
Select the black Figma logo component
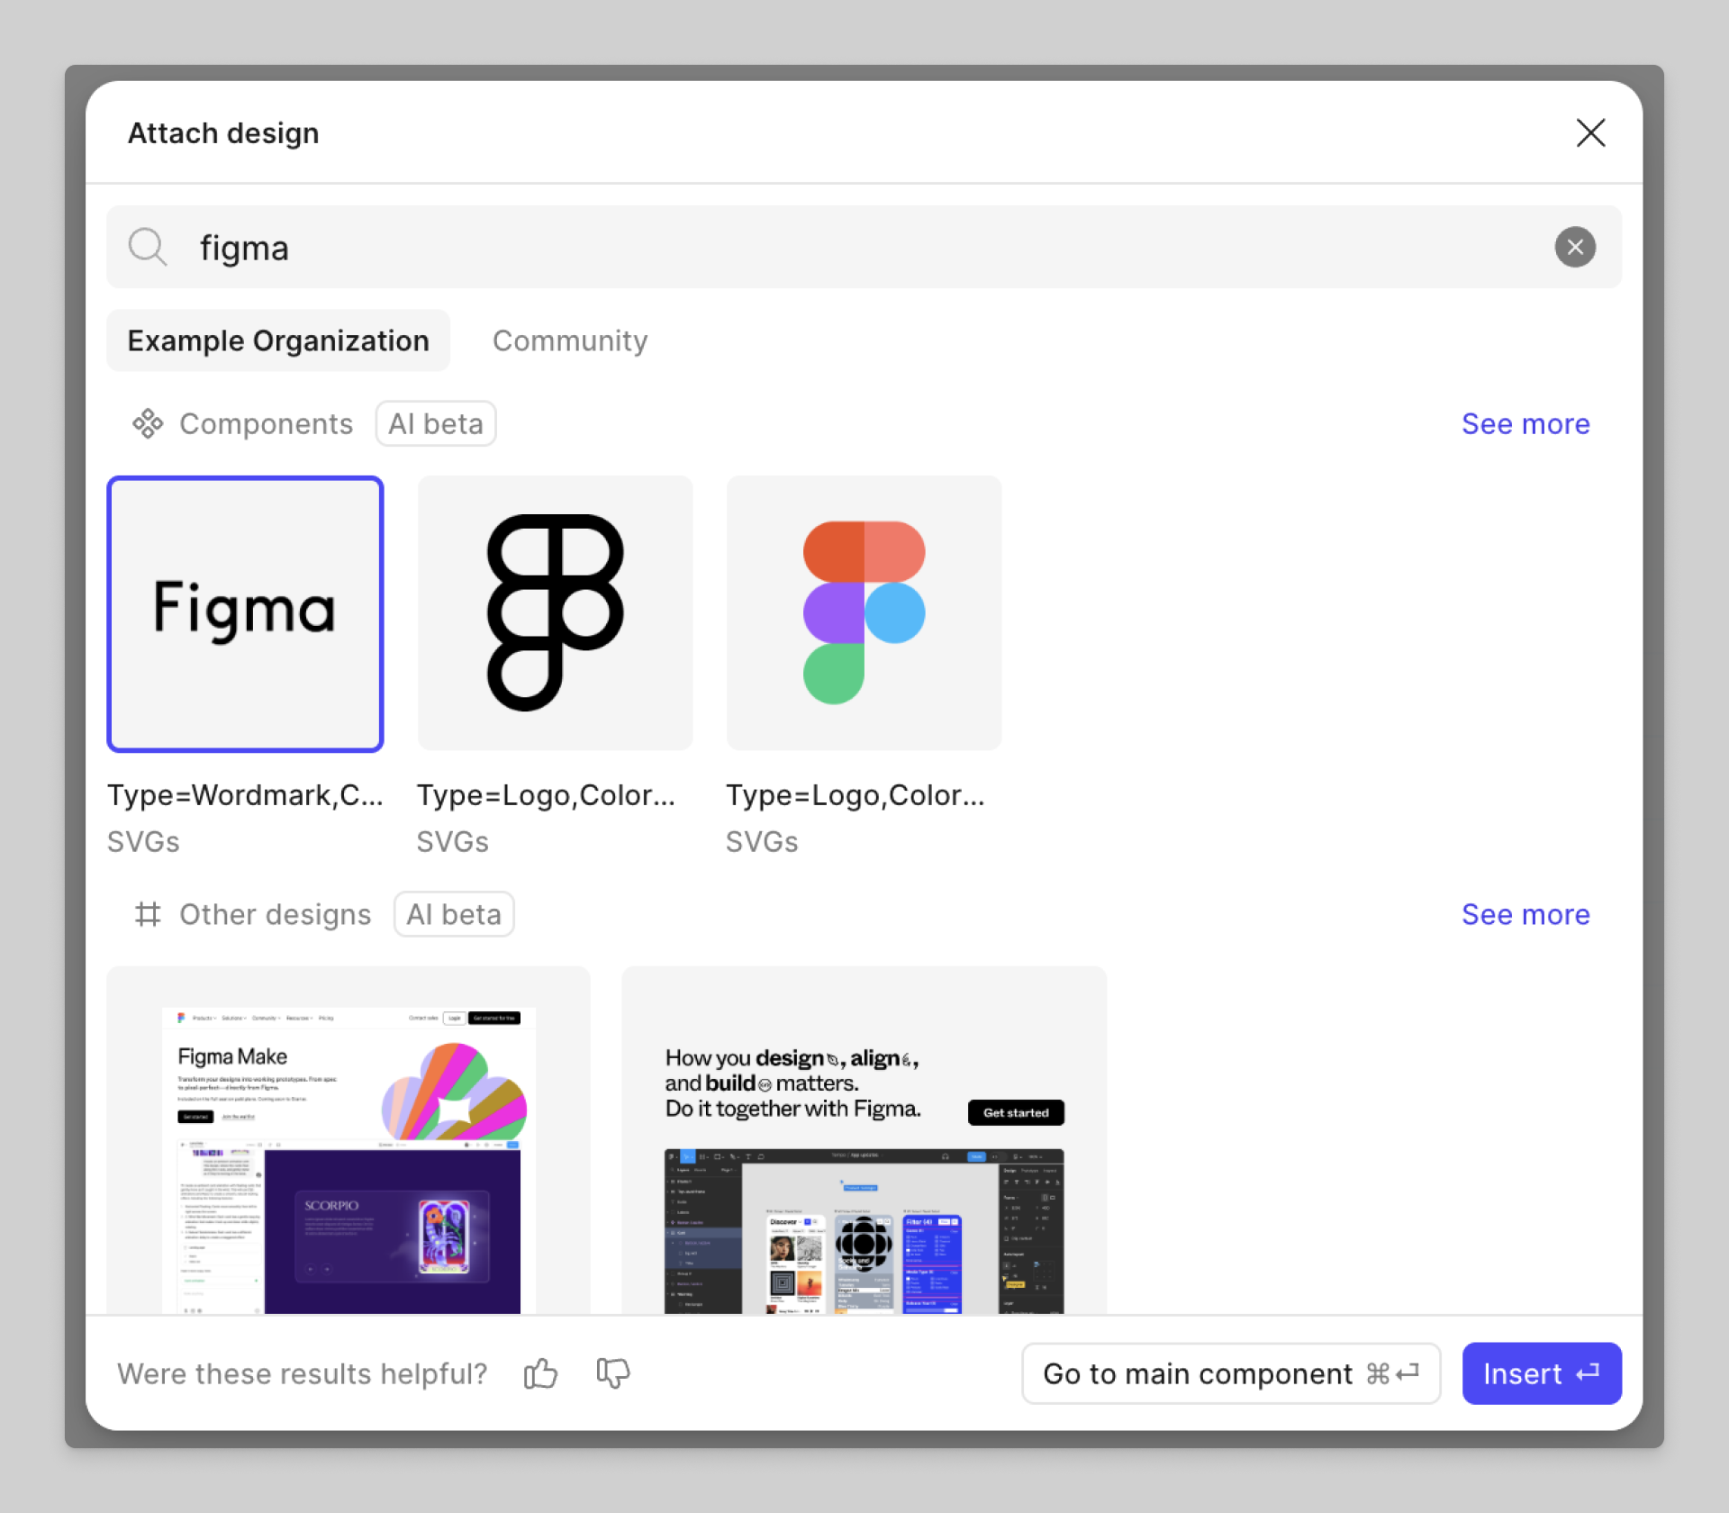pos(555,613)
